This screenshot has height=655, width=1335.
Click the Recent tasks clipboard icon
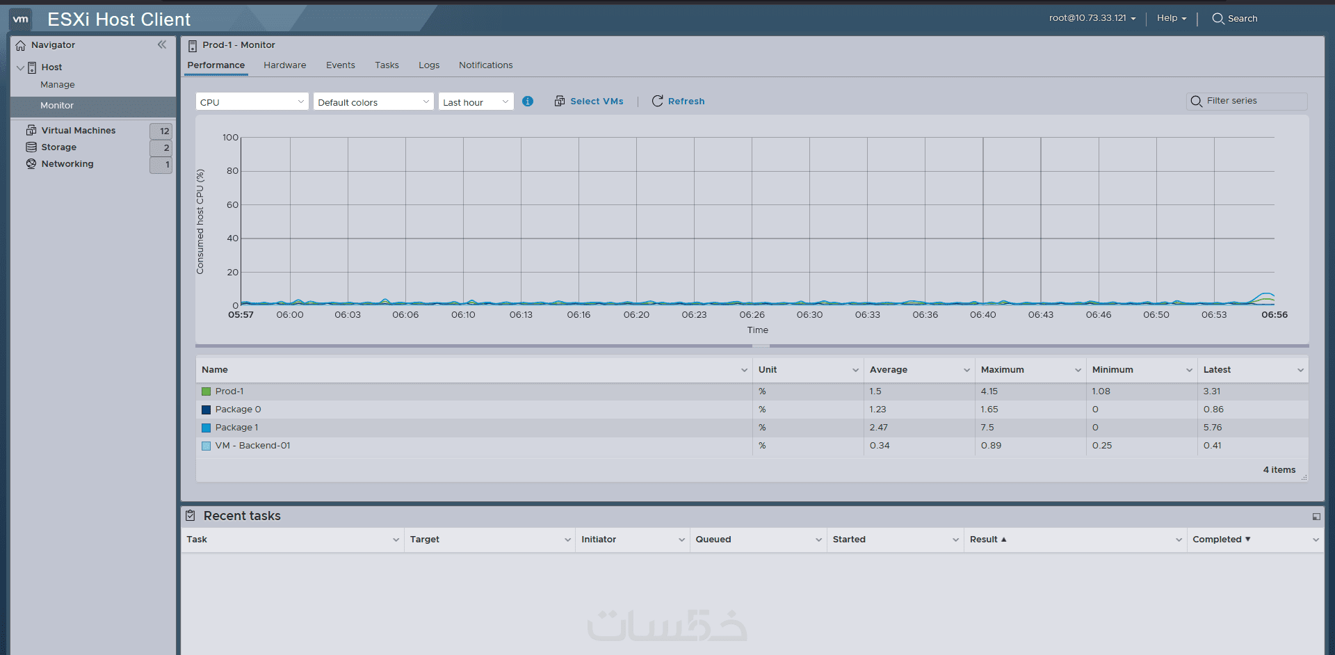point(191,515)
